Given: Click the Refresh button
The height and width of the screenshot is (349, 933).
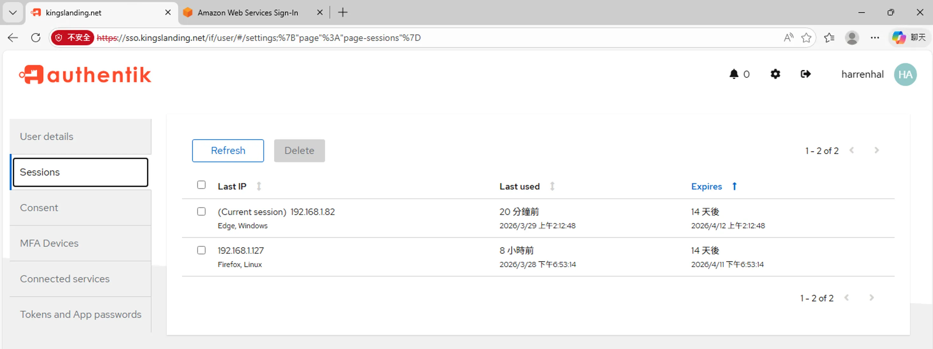Looking at the screenshot, I should pyautogui.click(x=228, y=151).
